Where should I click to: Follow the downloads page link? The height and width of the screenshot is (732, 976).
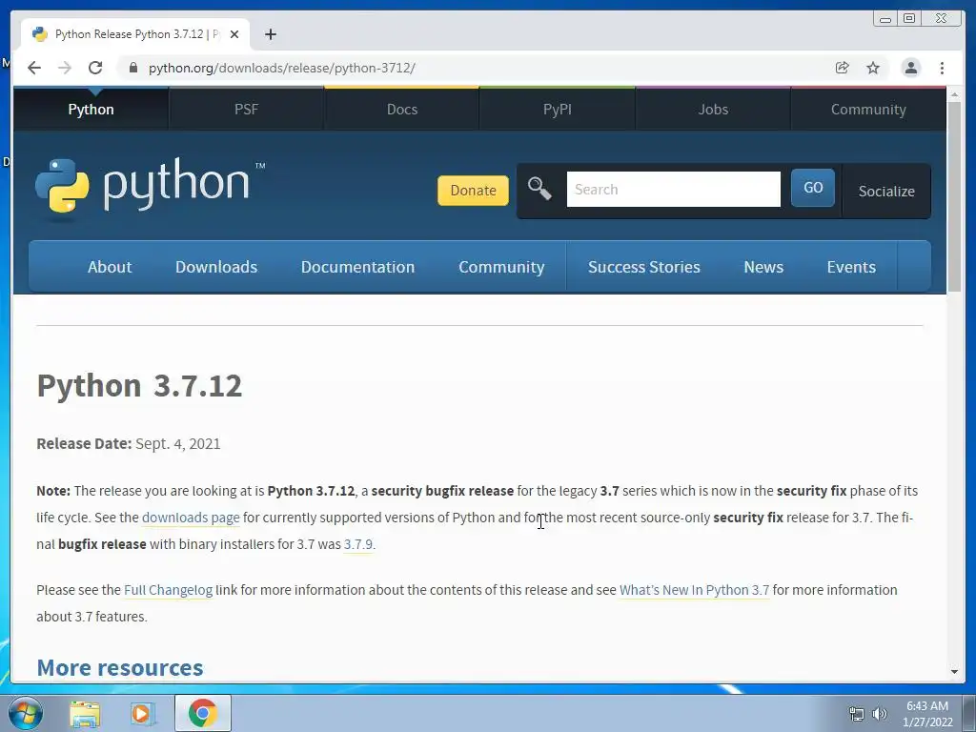tap(191, 518)
